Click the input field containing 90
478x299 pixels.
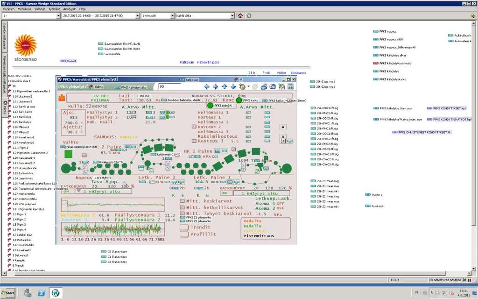coord(169,86)
